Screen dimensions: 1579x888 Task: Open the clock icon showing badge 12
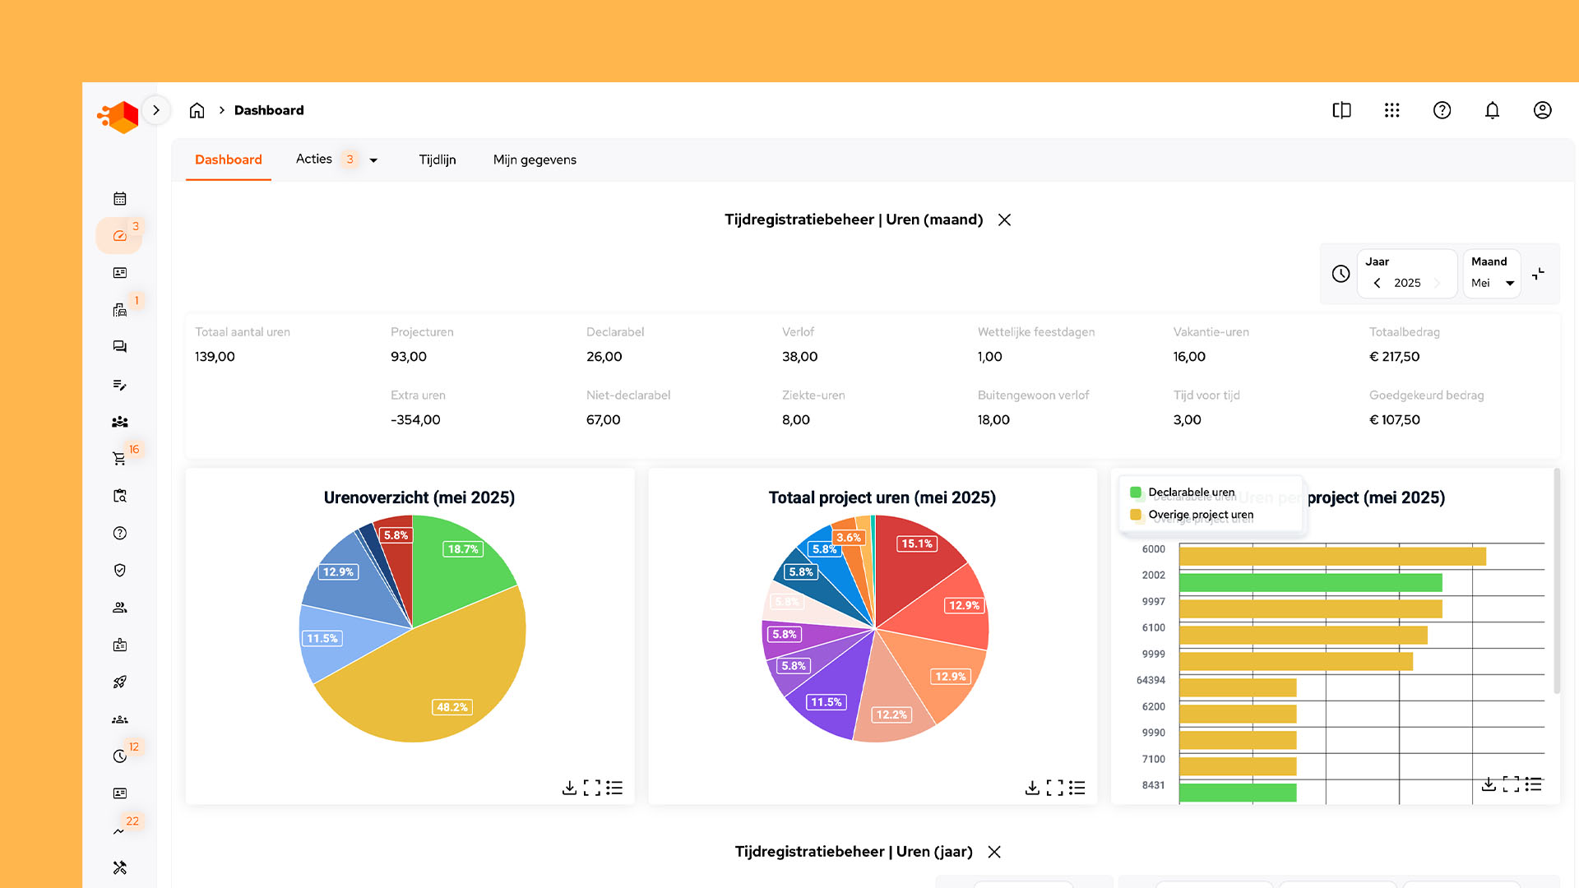[x=119, y=756]
